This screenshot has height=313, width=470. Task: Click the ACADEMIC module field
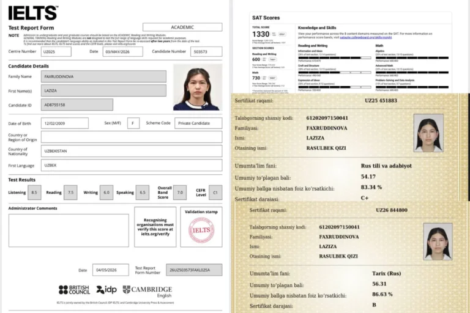[182, 27]
